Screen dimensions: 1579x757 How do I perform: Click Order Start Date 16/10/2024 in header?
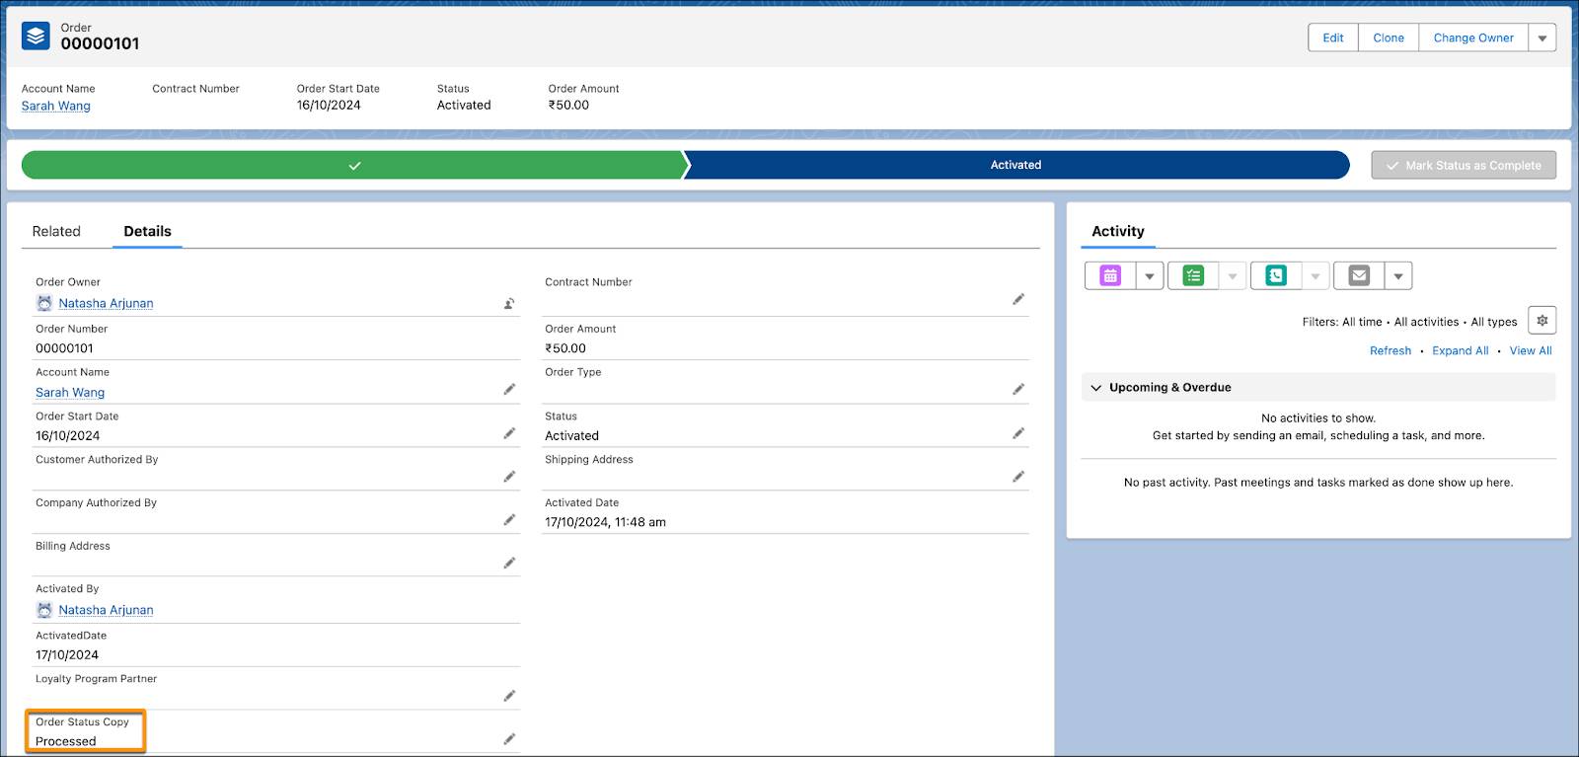329,105
